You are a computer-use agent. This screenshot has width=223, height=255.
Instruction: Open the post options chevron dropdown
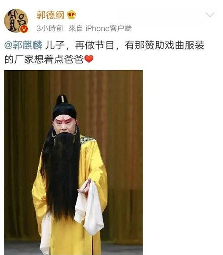[210, 15]
